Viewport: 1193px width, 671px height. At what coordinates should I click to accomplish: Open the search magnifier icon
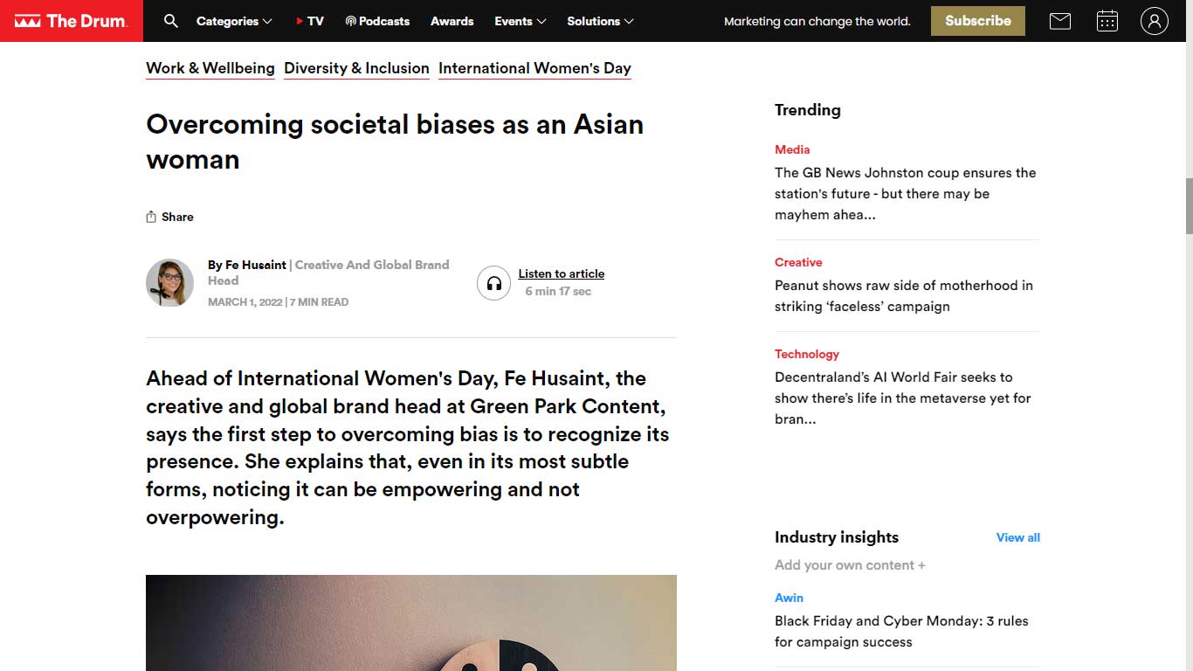tap(171, 21)
